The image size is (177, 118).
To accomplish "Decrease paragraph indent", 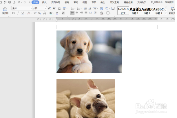I will [85, 8].
